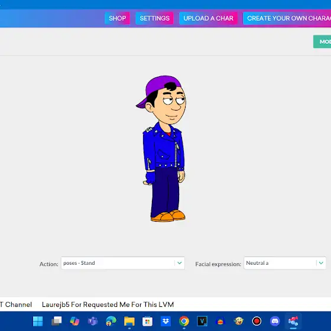Launch Microsoft Copilot from the taskbar
Viewport: 331px width, 331px height.
pos(74,321)
